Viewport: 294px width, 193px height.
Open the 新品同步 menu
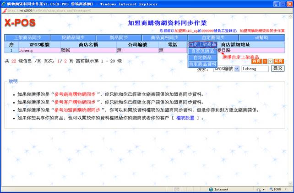pyautogui.click(x=119, y=37)
